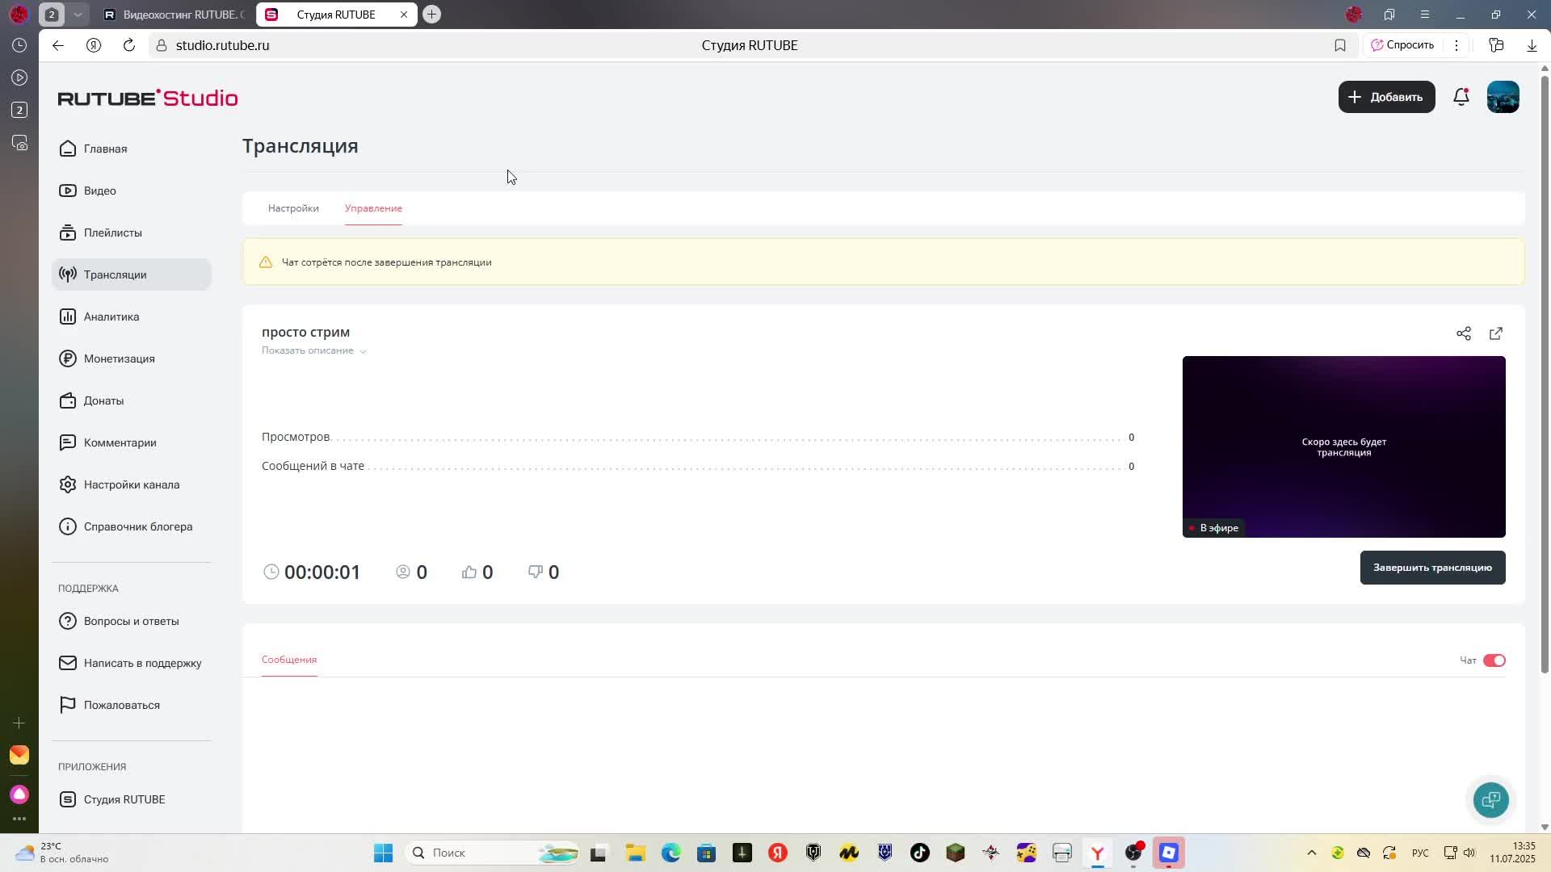Open Справочник блогера

click(131, 526)
